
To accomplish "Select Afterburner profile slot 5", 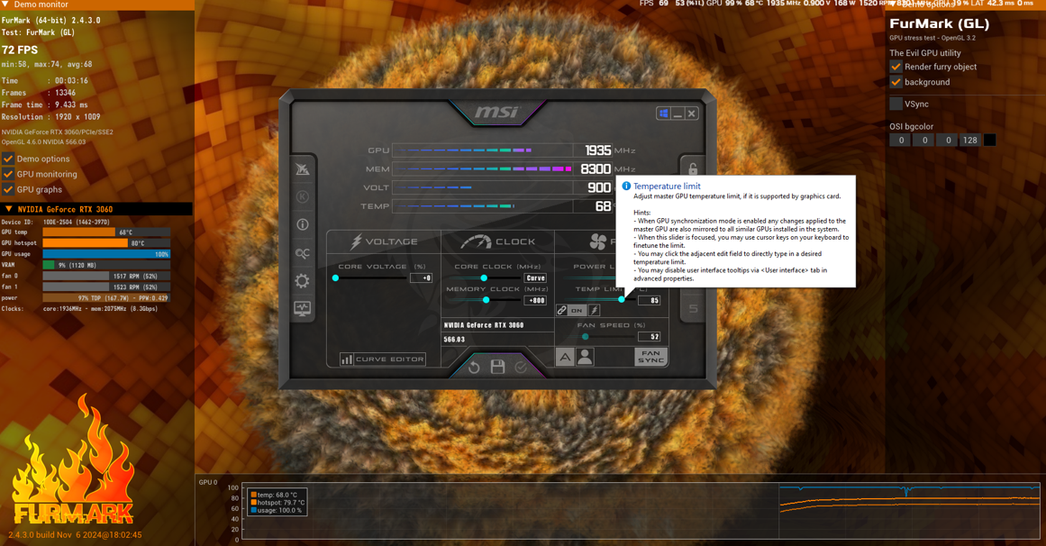I will [x=693, y=308].
